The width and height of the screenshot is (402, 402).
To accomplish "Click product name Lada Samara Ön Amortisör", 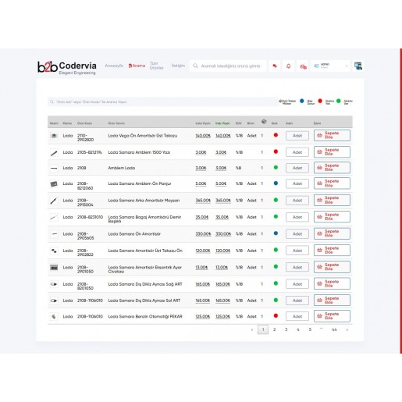I will coord(134,234).
